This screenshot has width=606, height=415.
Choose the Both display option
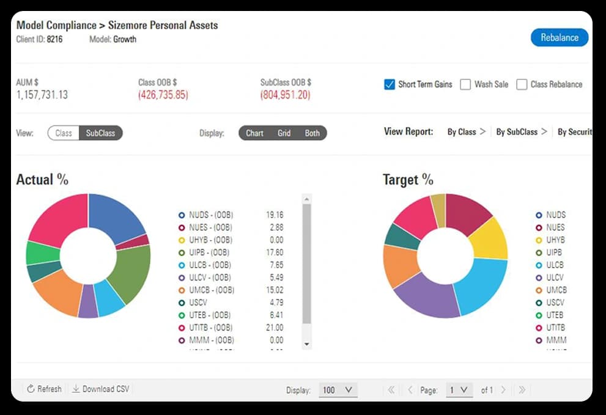coord(312,133)
